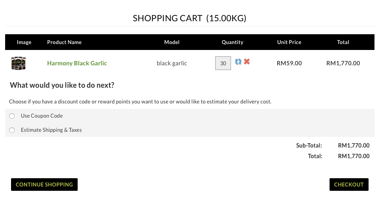Click the black garlic model text

pos(172,63)
